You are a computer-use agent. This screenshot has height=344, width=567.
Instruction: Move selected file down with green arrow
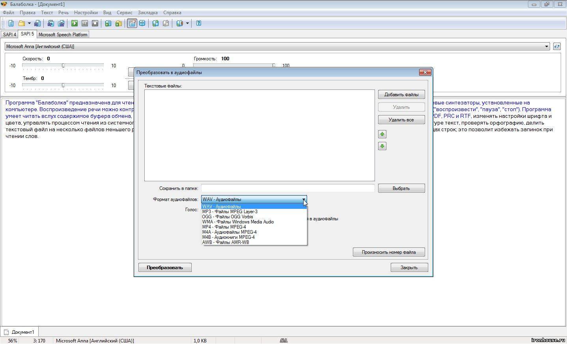point(382,146)
